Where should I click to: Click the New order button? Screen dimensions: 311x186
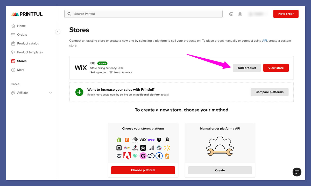click(286, 14)
